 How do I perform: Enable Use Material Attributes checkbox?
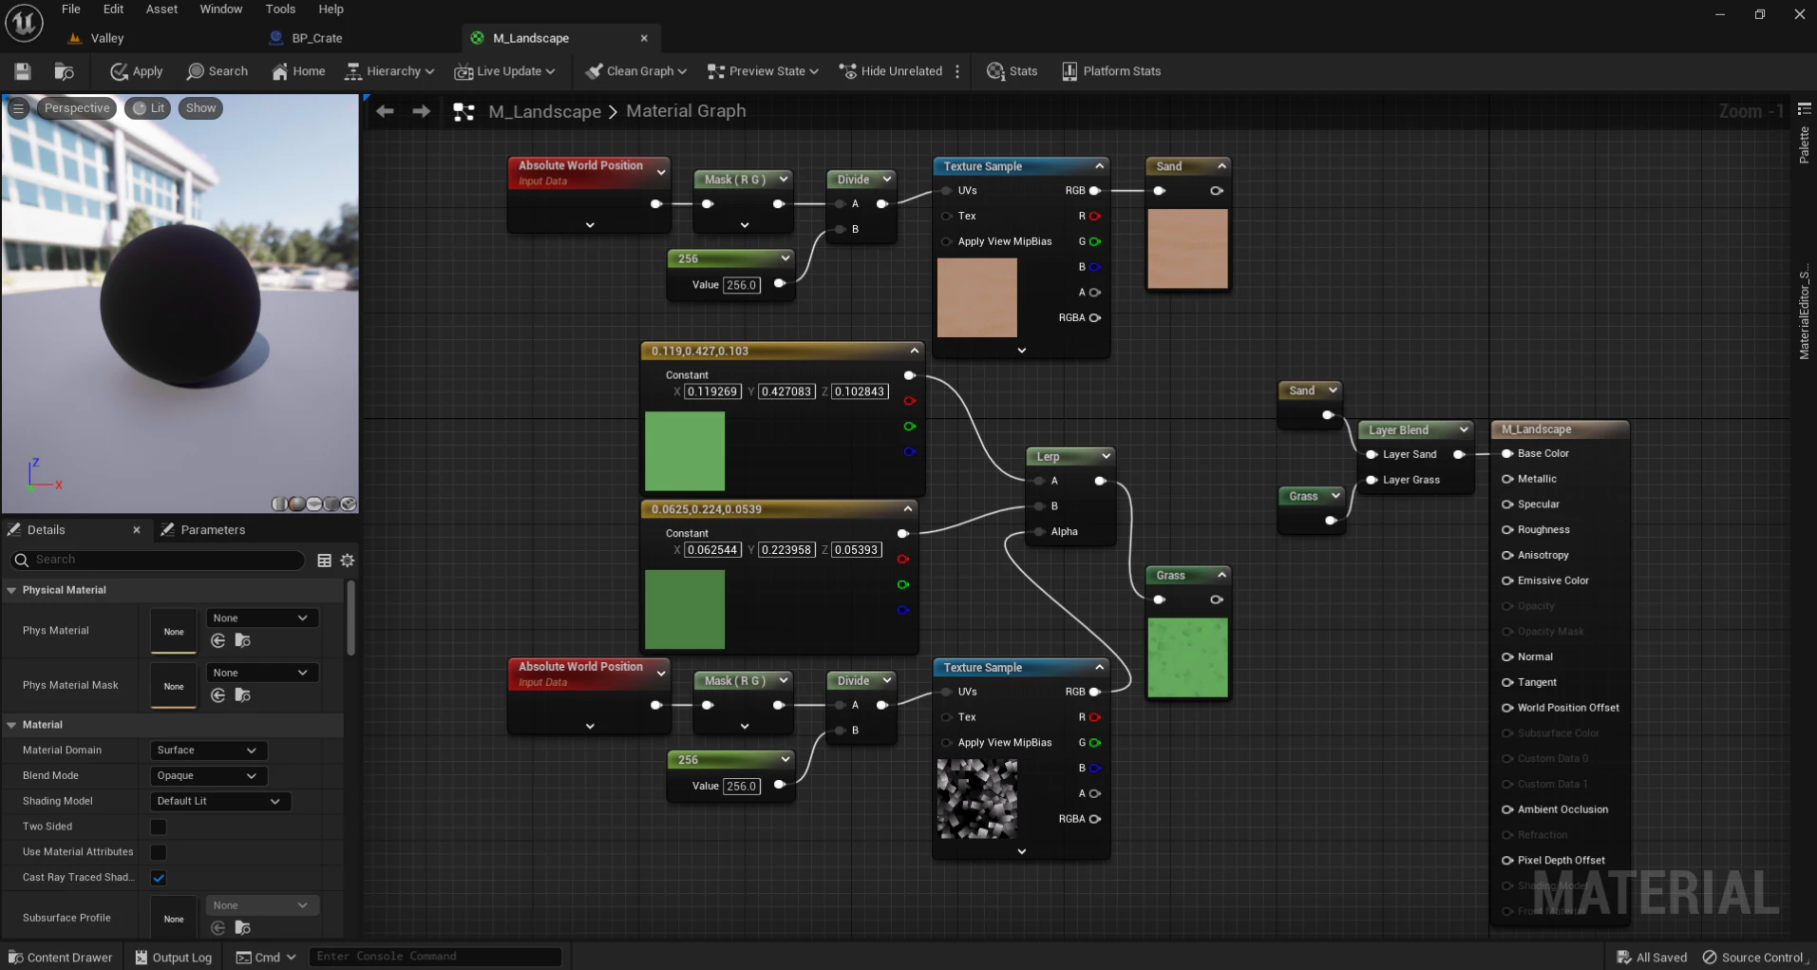tap(159, 852)
